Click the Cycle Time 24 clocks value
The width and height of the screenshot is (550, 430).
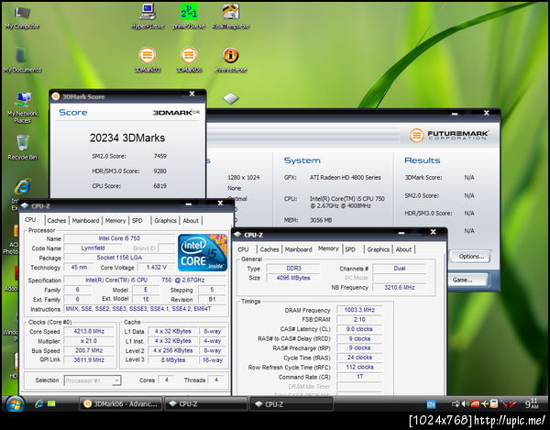359,358
